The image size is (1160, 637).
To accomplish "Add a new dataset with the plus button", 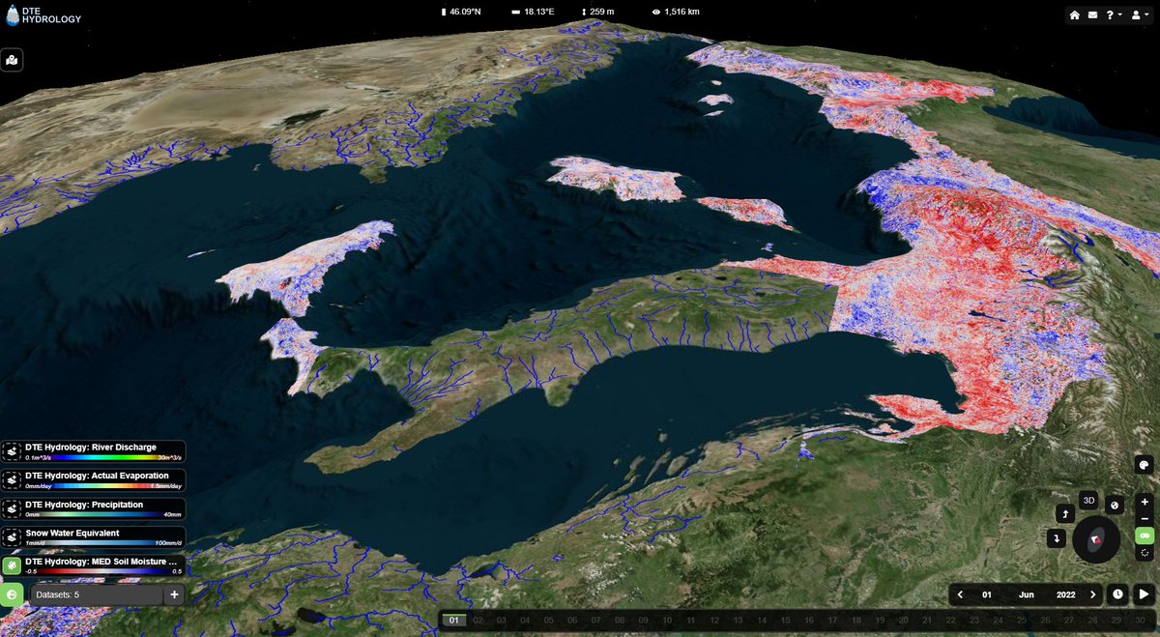I will coord(174,594).
